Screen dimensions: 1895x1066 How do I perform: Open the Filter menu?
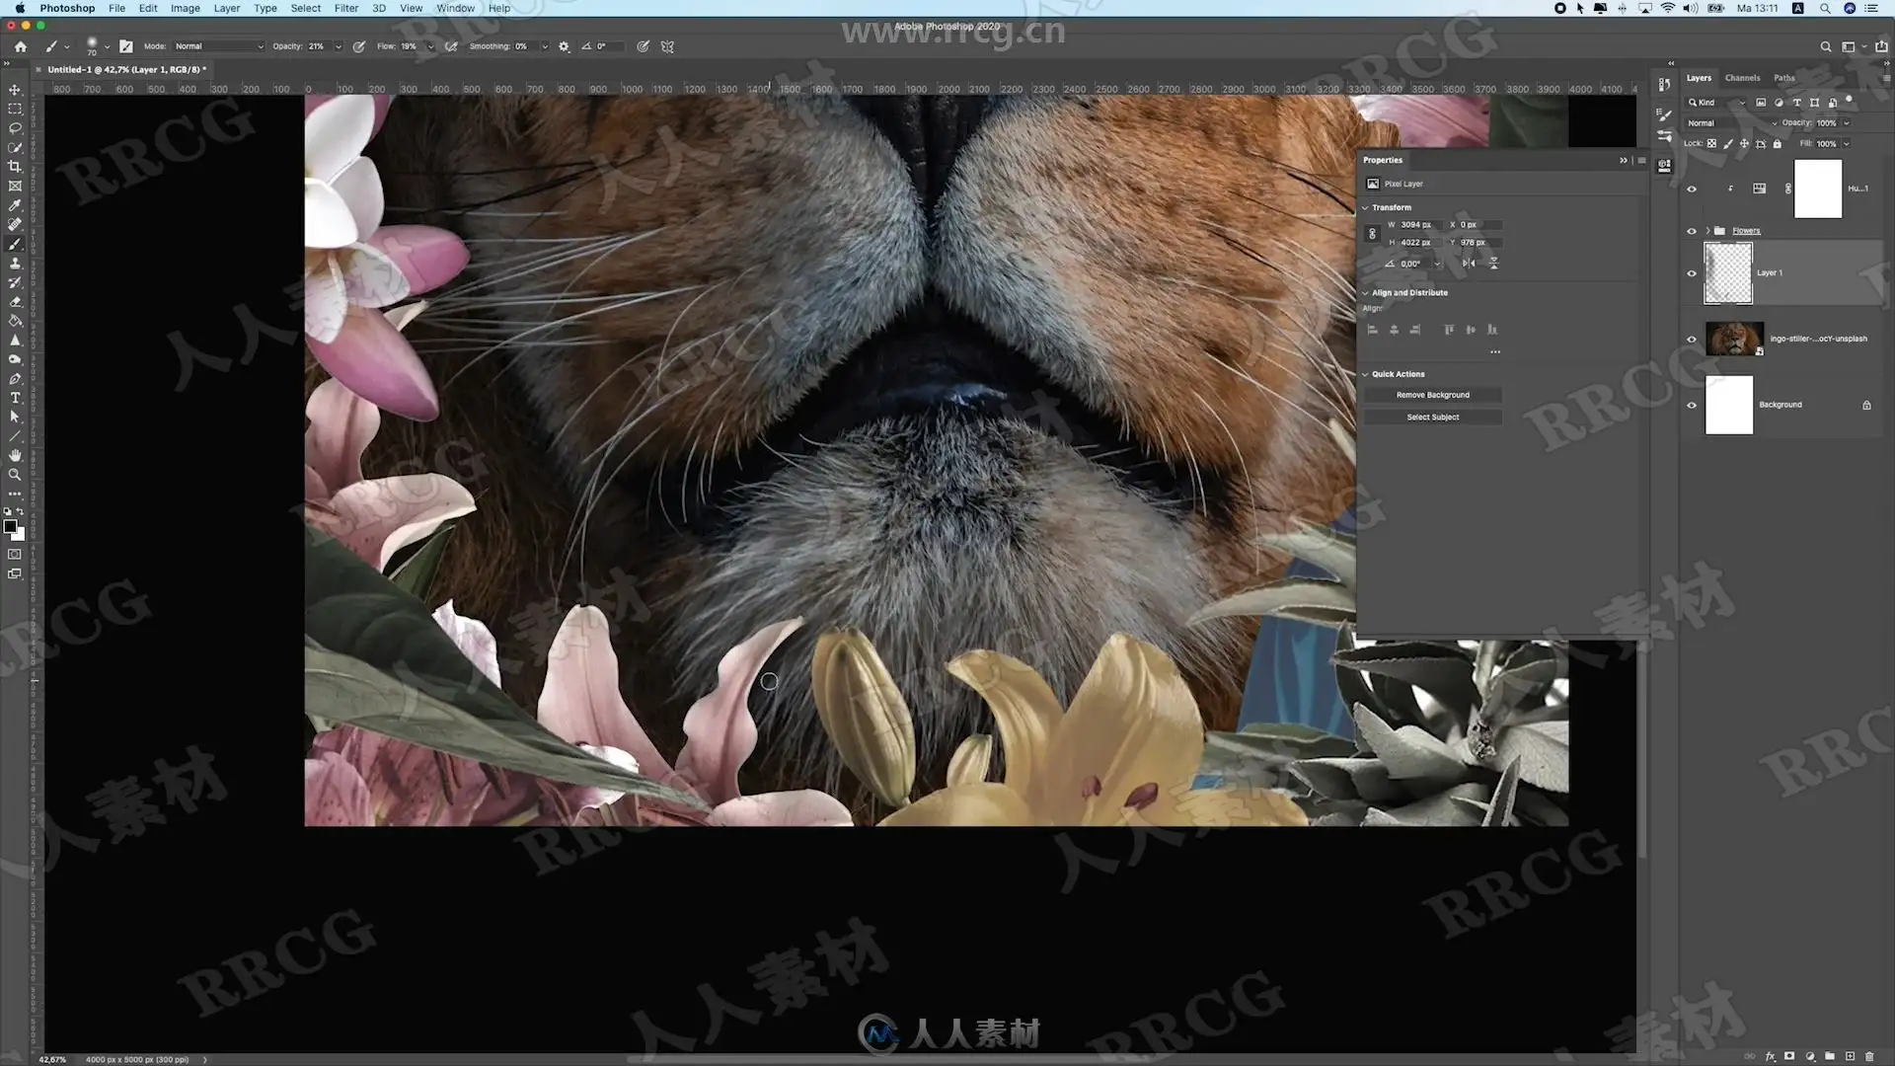(345, 8)
